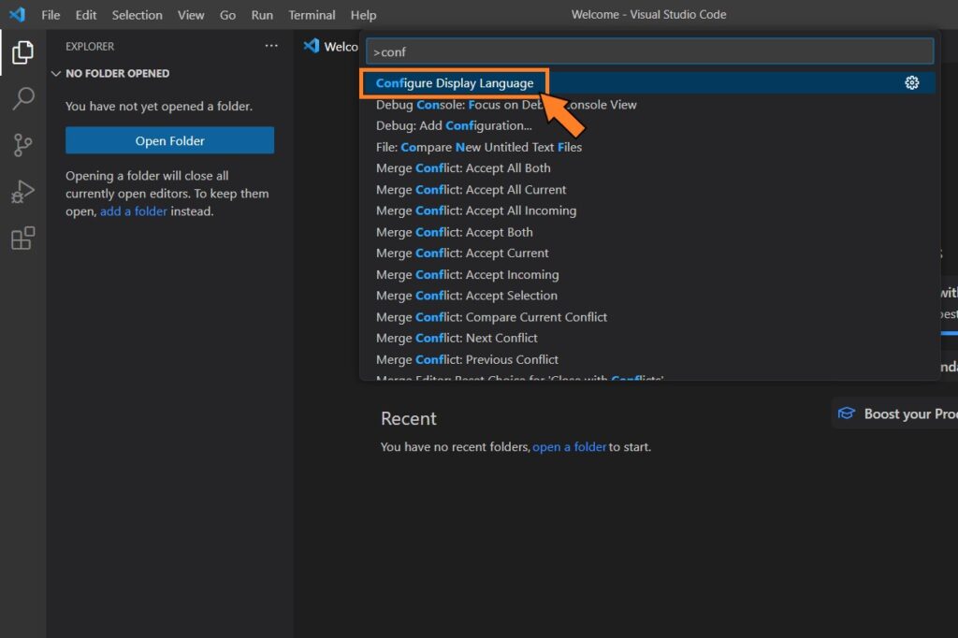
Task: Select the Search icon in the activity bar
Action: tap(23, 99)
